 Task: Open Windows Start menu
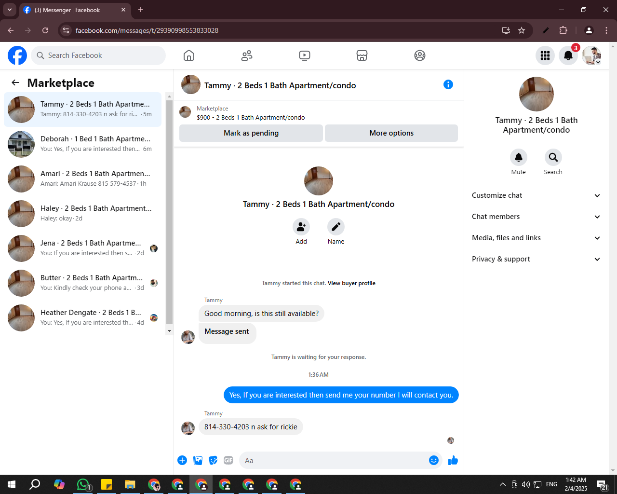(12, 484)
